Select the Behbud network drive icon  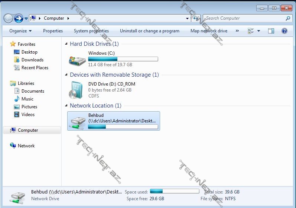point(77,121)
